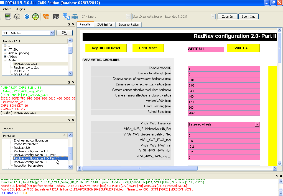
Task: Open the 0x hexadecimal command tool
Action: [56, 17]
